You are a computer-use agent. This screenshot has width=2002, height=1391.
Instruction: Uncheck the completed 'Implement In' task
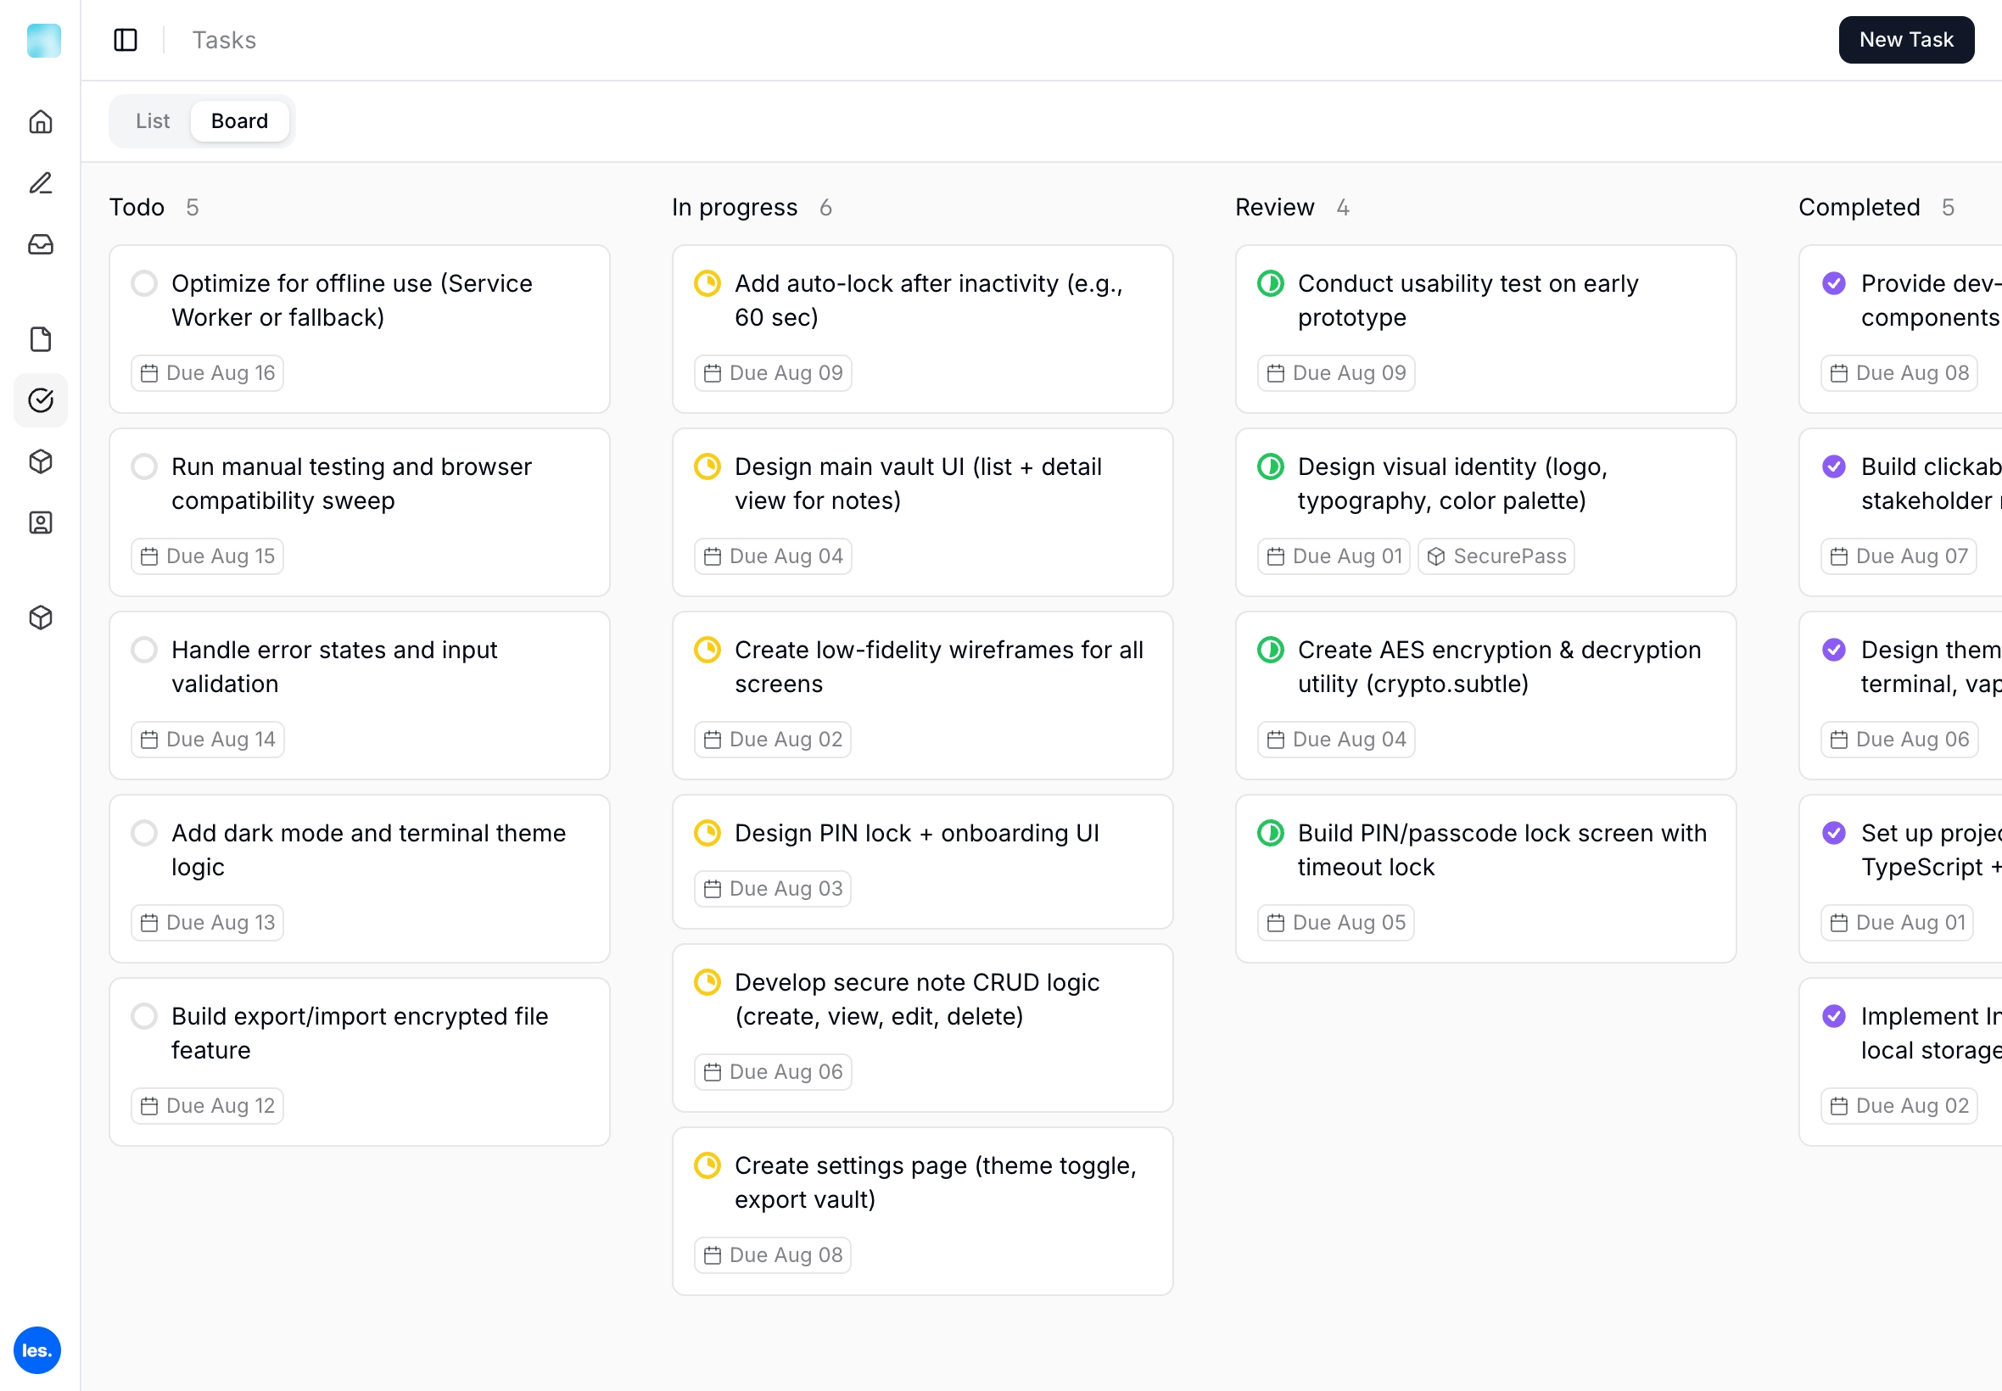click(1834, 1015)
